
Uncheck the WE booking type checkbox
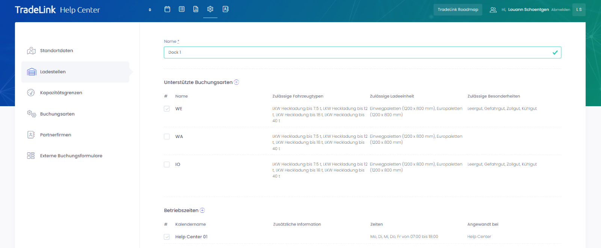click(167, 109)
